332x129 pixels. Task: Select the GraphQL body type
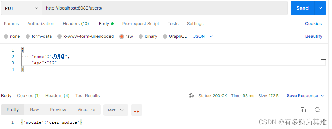click(x=175, y=36)
